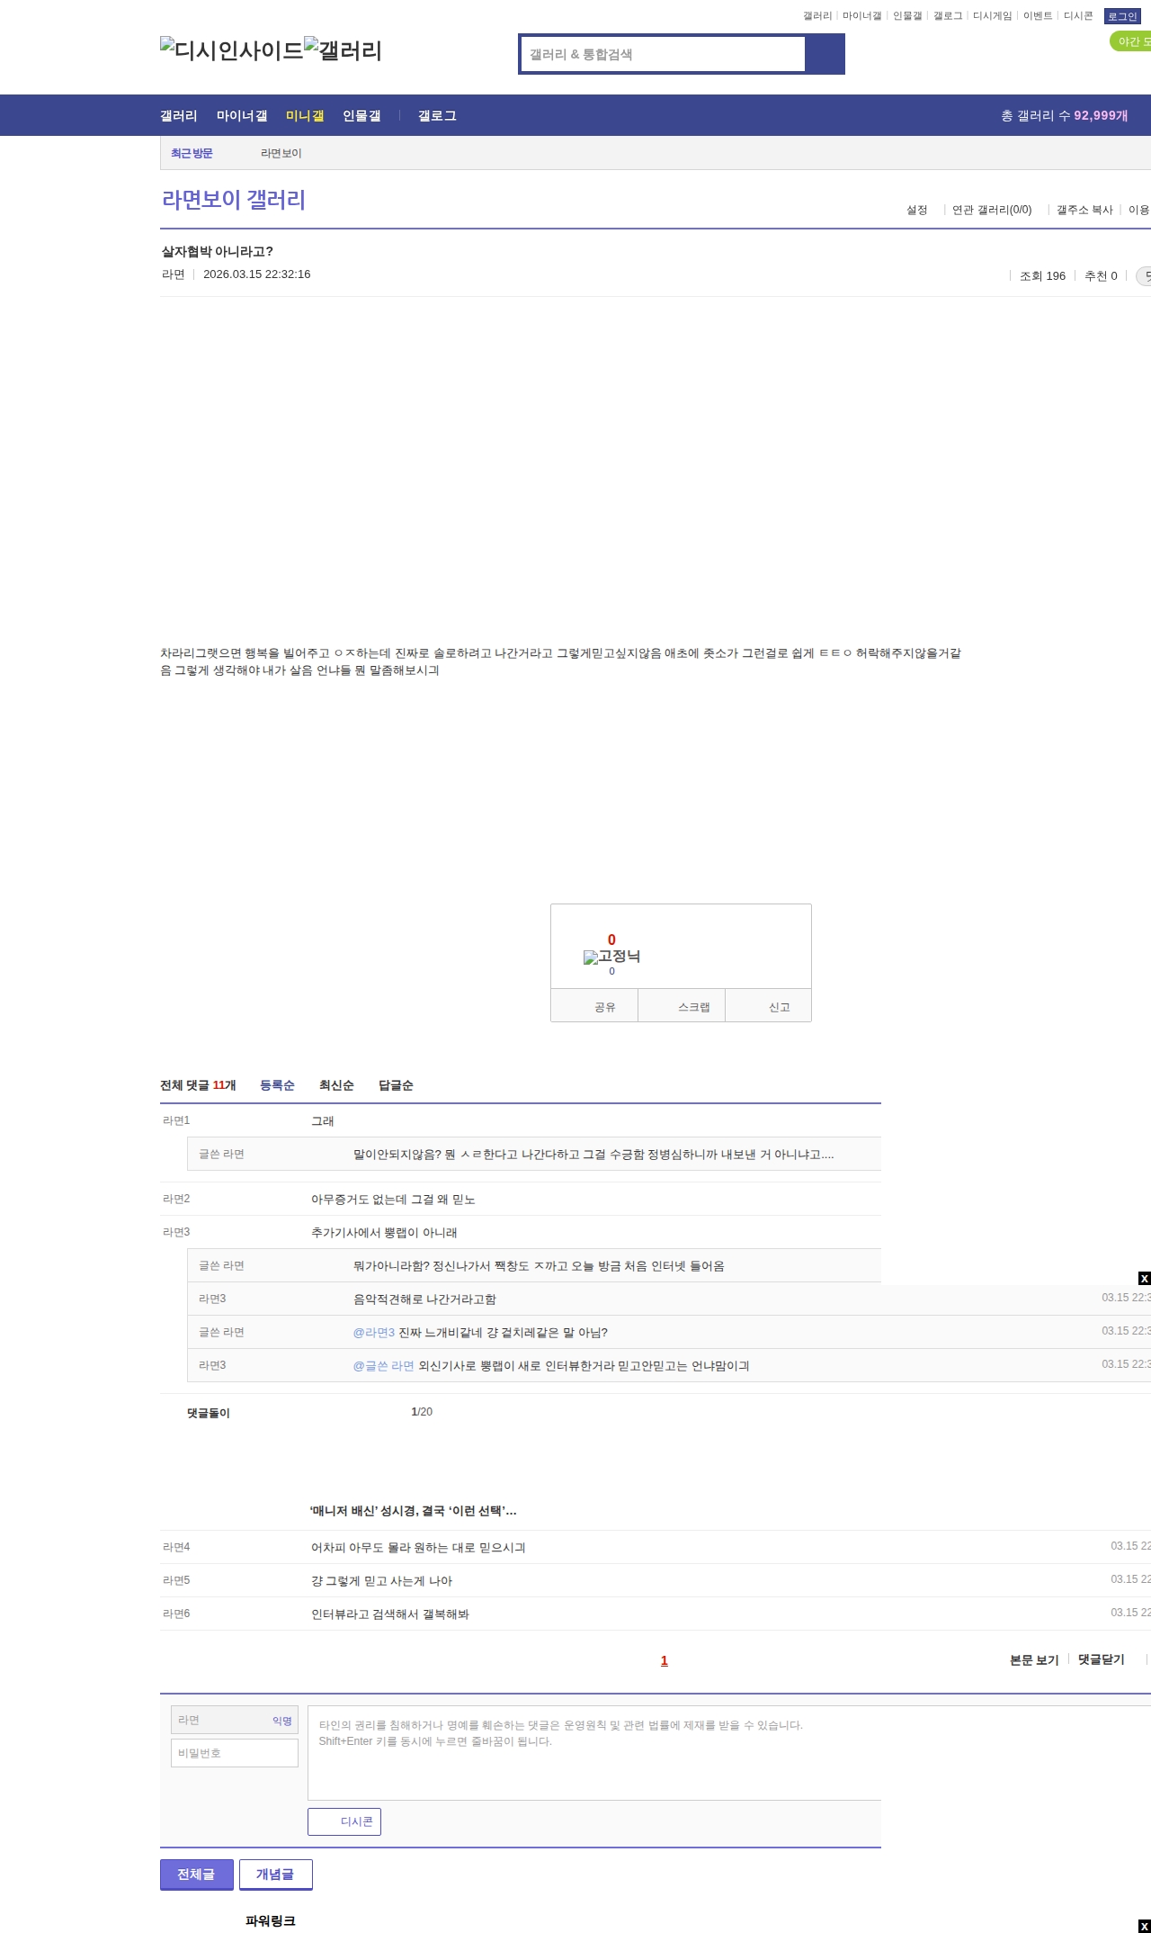Toggle the green 야간 모드 night mode switch
Image resolution: width=1151 pixels, height=1933 pixels.
(1131, 41)
